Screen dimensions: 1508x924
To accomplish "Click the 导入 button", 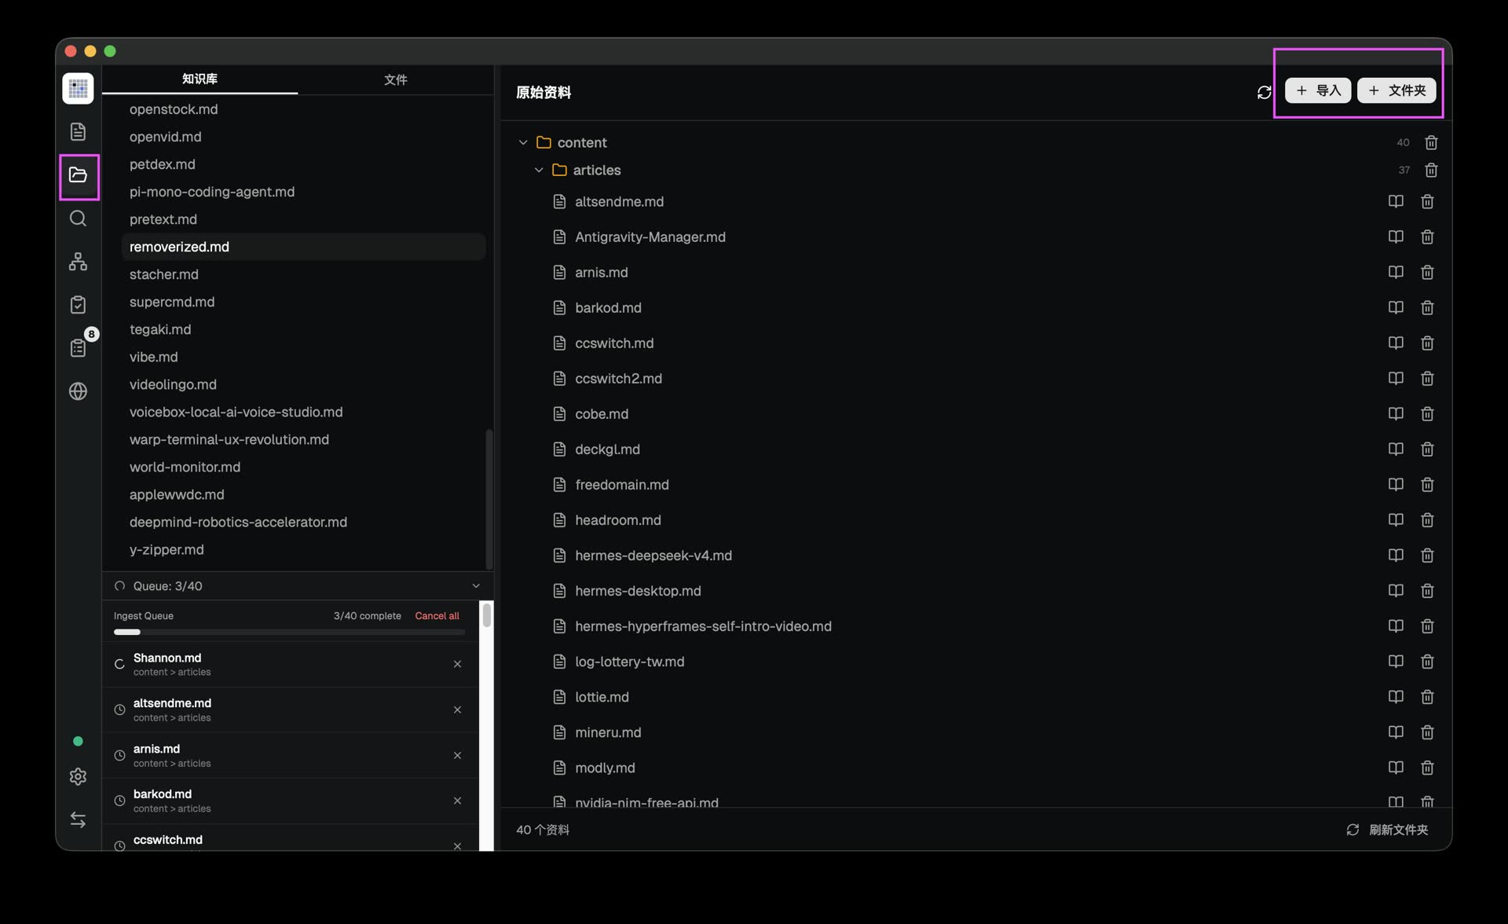I will click(1318, 90).
